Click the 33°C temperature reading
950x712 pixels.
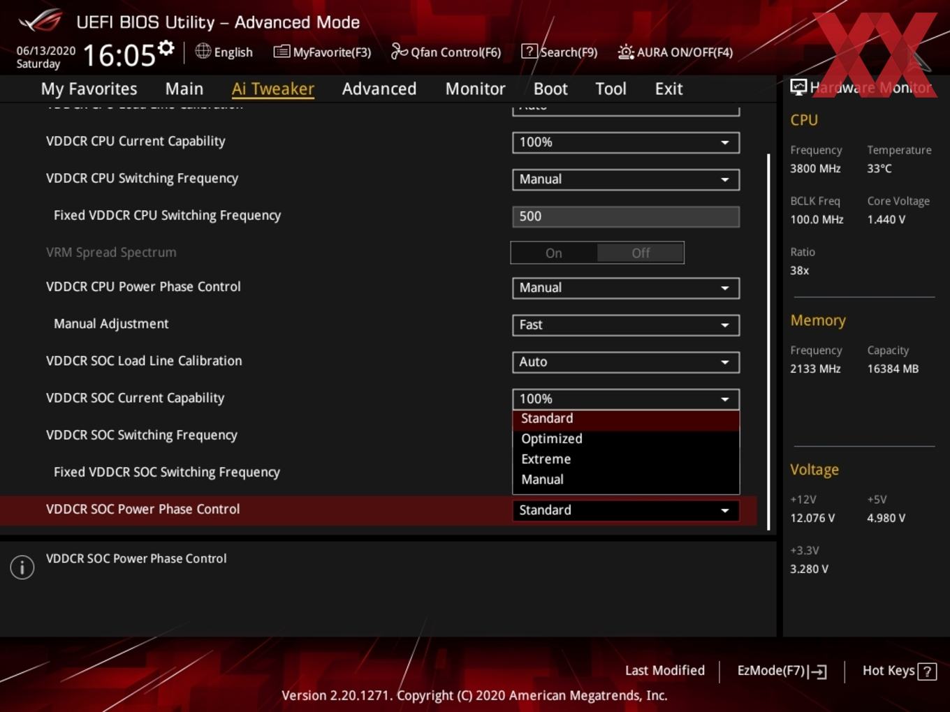coord(879,168)
